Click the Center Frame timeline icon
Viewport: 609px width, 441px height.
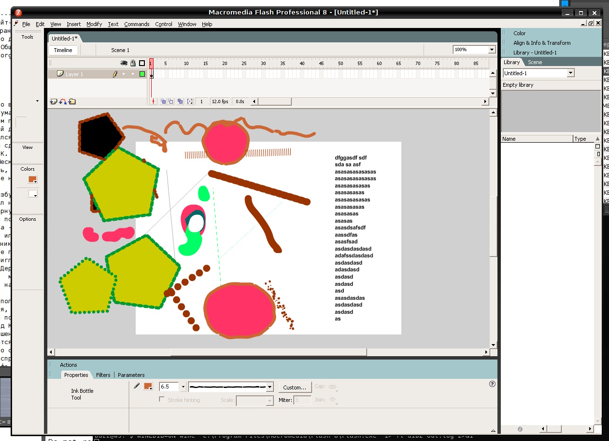click(x=154, y=102)
